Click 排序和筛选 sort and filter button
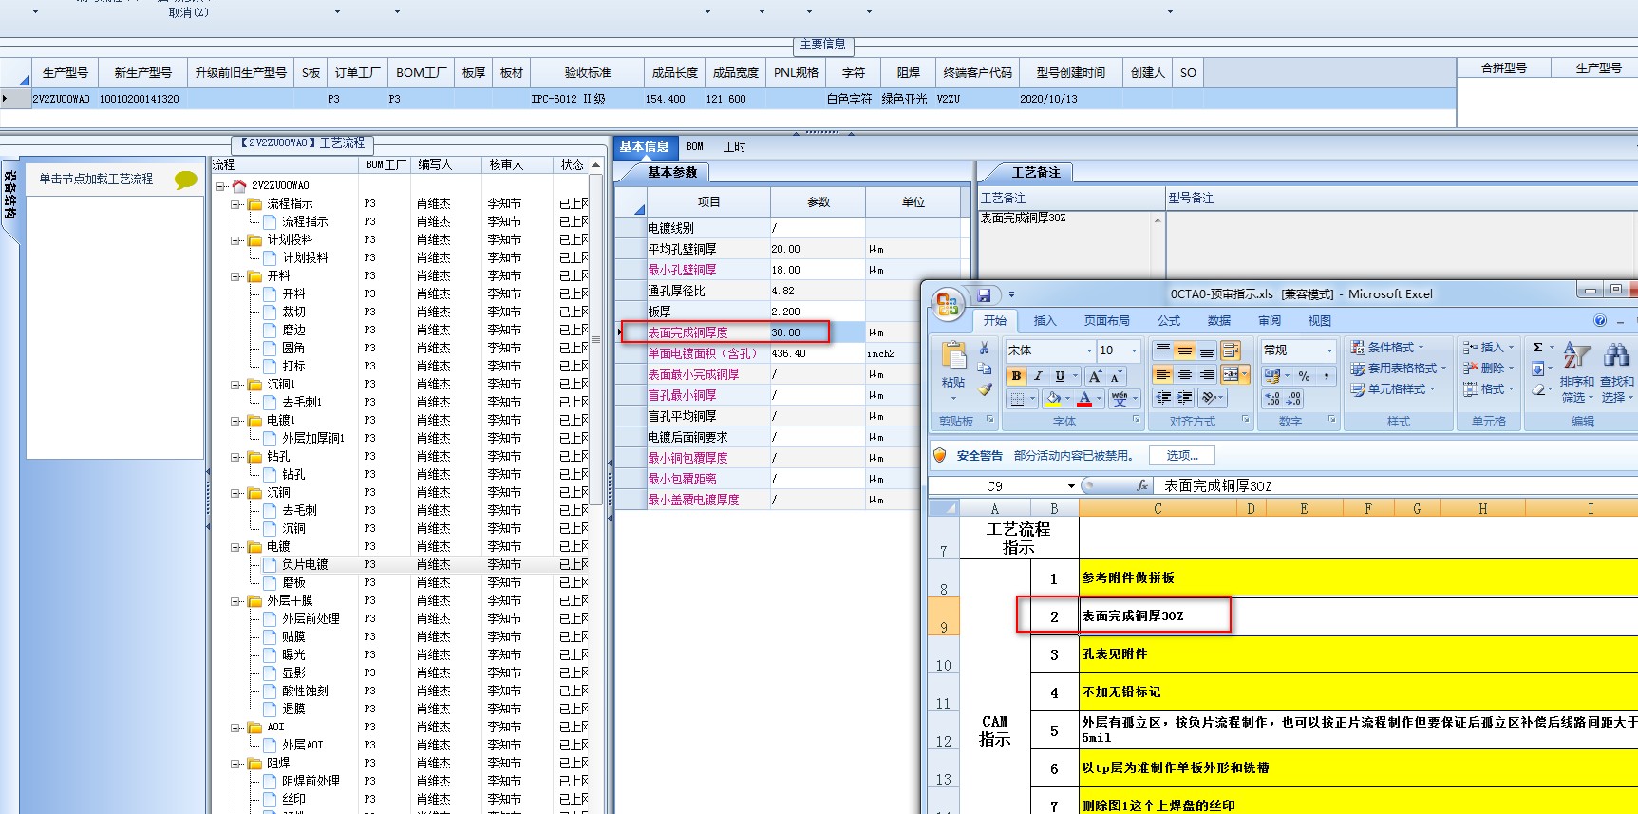Image resolution: width=1638 pixels, height=814 pixels. pyautogui.click(x=1577, y=372)
